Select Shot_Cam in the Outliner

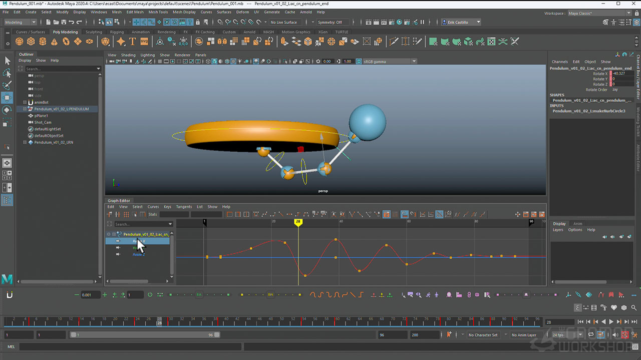click(43, 122)
